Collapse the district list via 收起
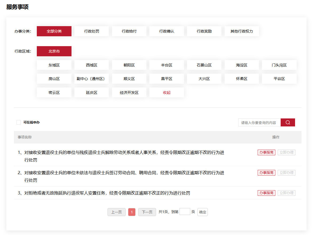This screenshot has width=314, height=235. point(166,92)
